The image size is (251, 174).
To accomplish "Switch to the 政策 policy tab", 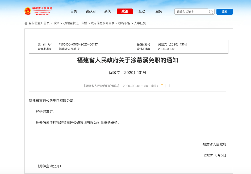I will 124,11.
